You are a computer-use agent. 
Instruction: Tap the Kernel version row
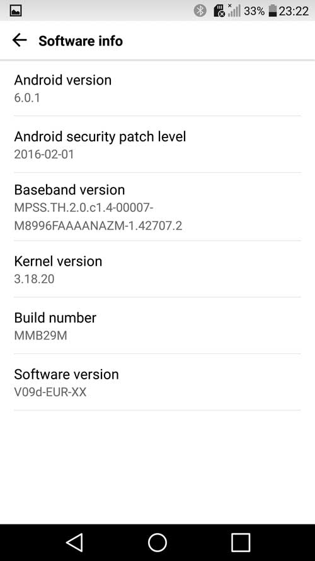pos(157,269)
